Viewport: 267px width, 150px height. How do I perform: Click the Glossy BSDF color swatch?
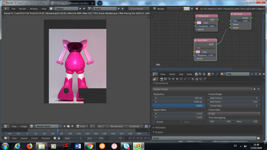click(198, 52)
